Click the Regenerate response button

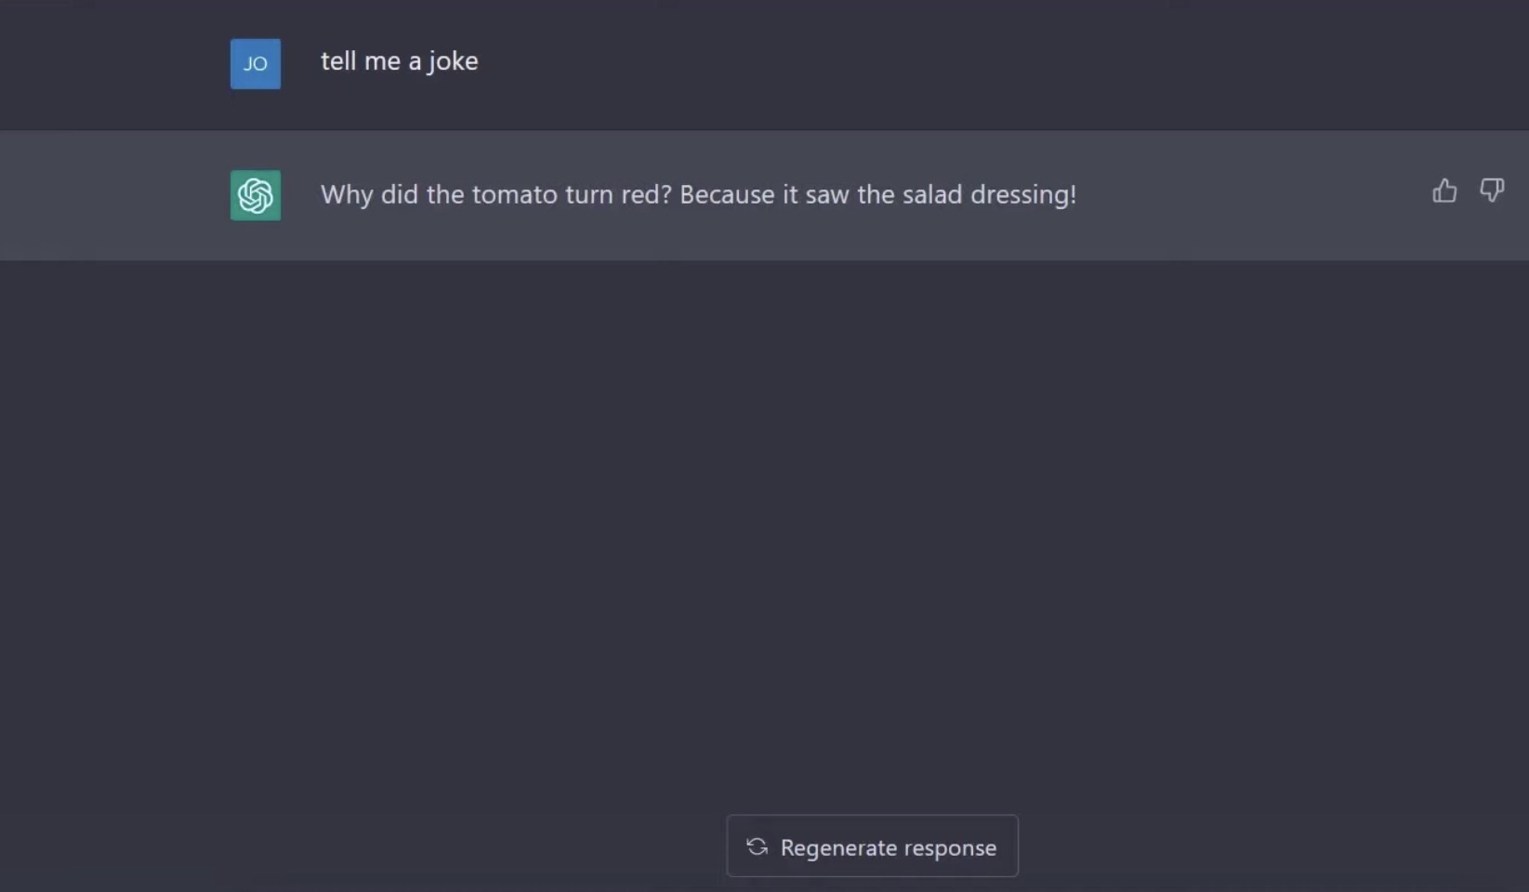click(x=872, y=846)
